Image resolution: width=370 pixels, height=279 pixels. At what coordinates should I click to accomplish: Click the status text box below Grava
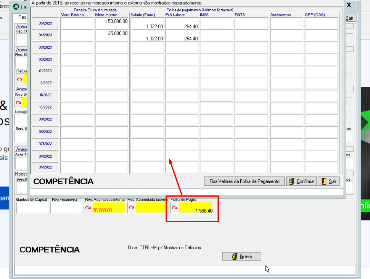point(185,270)
